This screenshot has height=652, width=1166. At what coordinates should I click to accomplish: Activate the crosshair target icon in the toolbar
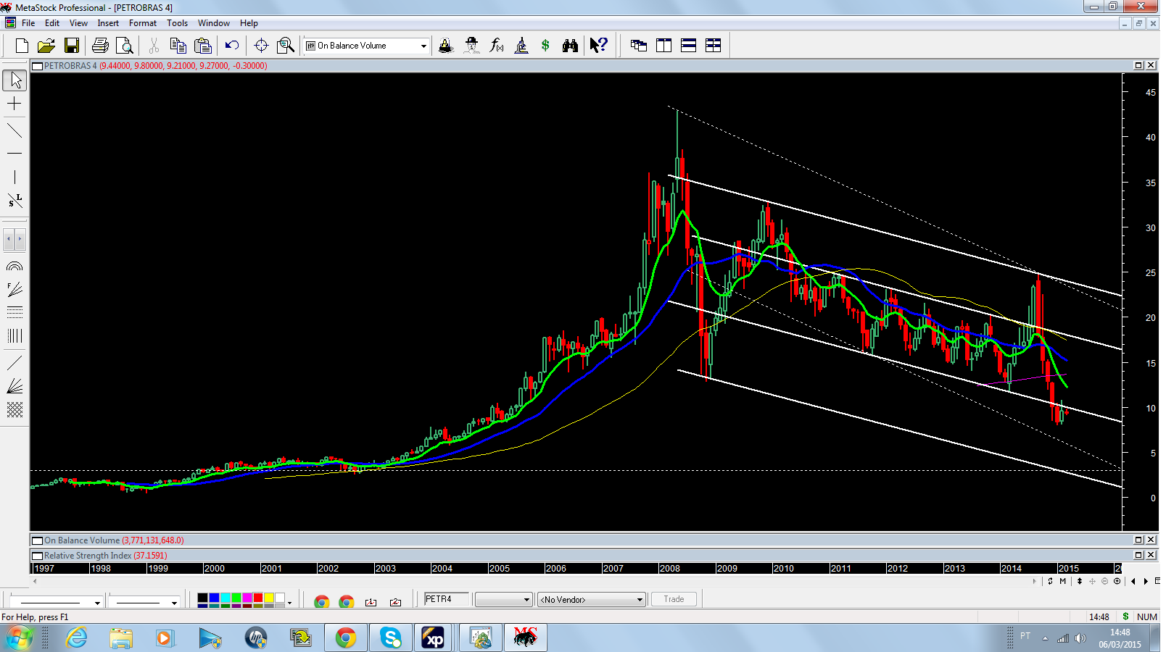(261, 46)
